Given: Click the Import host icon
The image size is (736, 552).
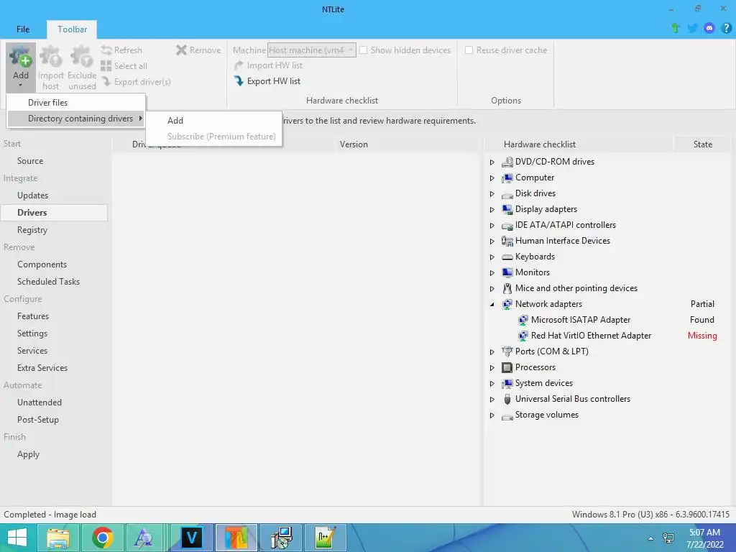Looking at the screenshot, I should coord(51,57).
